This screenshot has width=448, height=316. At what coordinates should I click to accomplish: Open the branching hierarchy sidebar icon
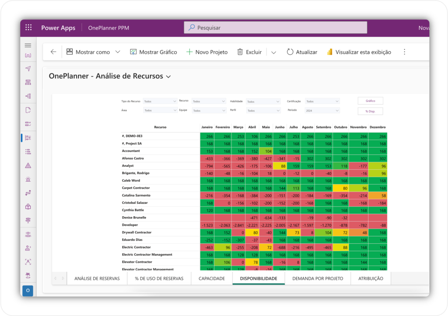click(x=28, y=96)
